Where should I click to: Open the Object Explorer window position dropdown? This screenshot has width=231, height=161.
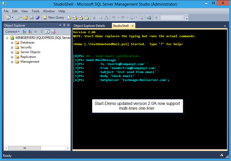[x=60, y=25]
